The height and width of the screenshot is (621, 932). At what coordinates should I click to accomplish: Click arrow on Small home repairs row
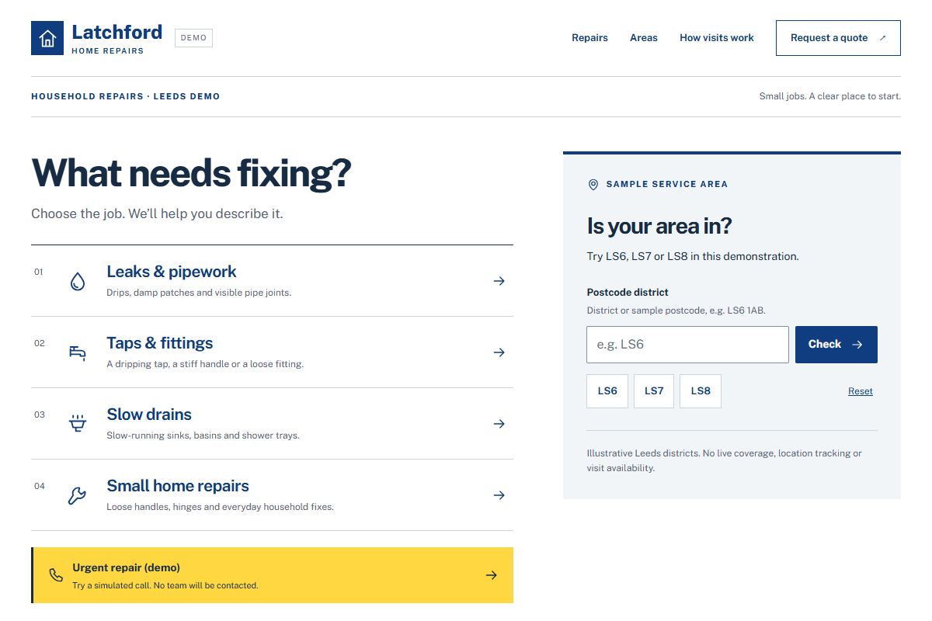click(x=499, y=495)
